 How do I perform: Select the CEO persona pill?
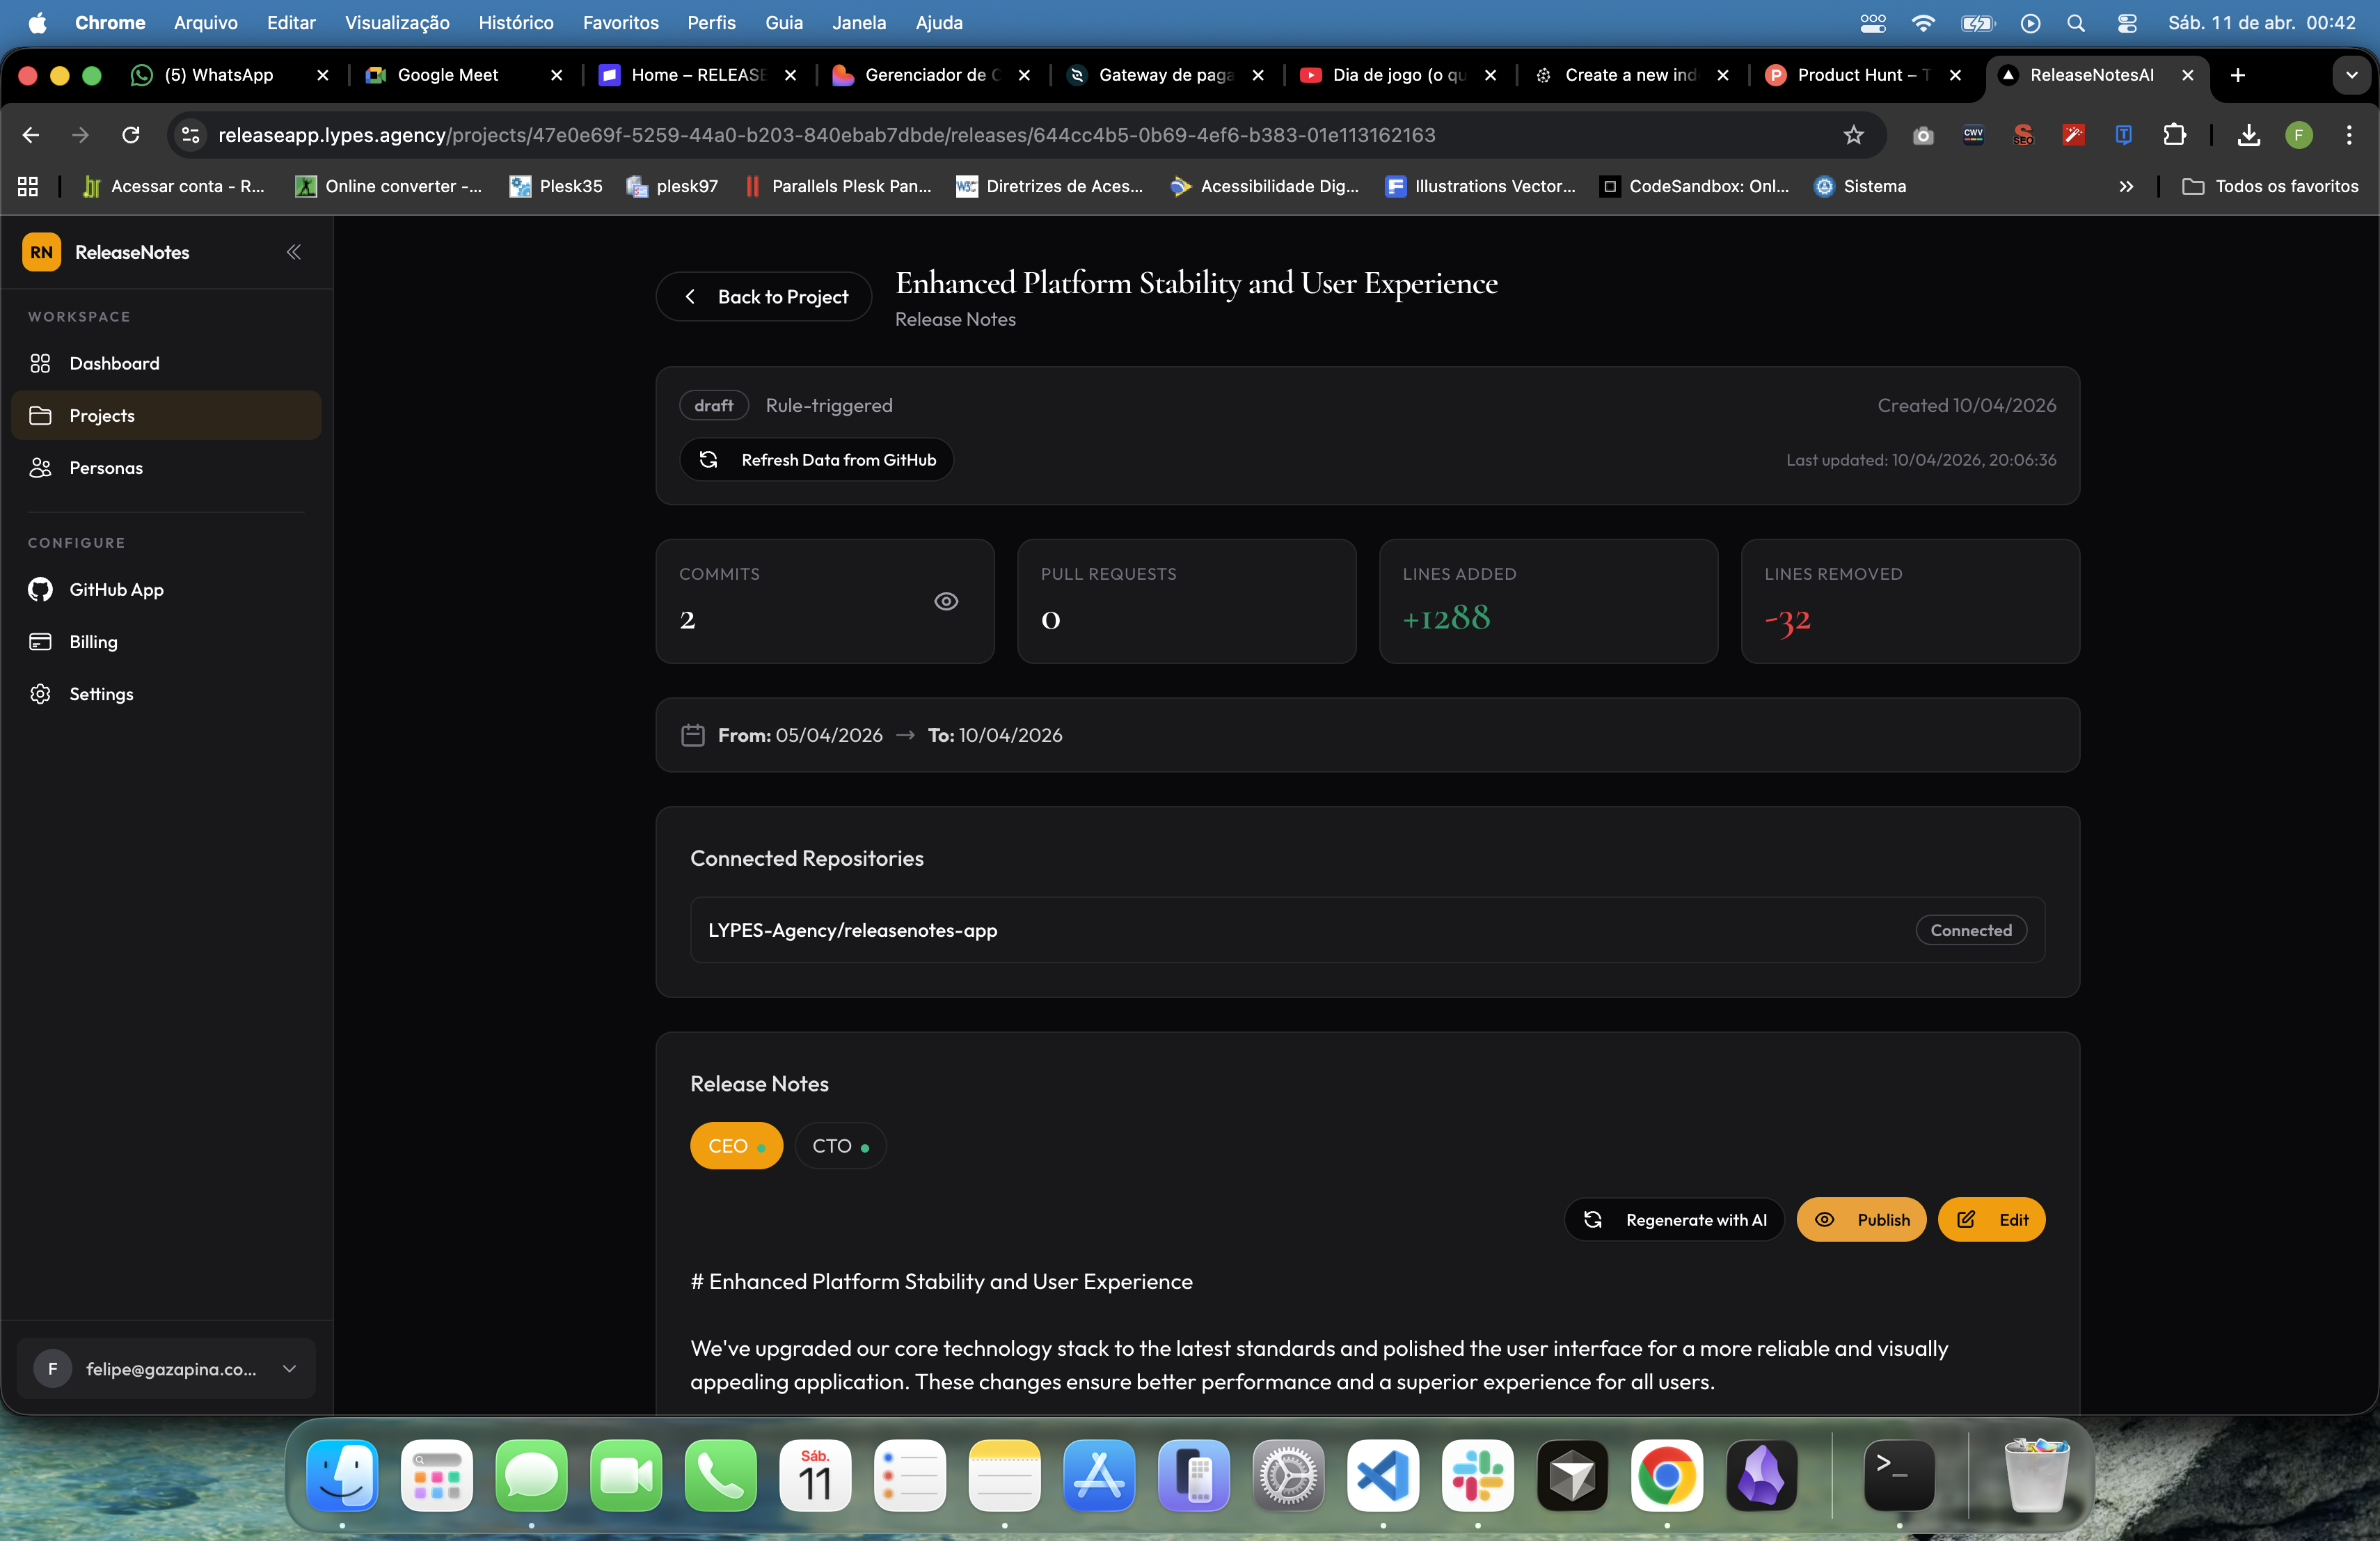tap(736, 1146)
